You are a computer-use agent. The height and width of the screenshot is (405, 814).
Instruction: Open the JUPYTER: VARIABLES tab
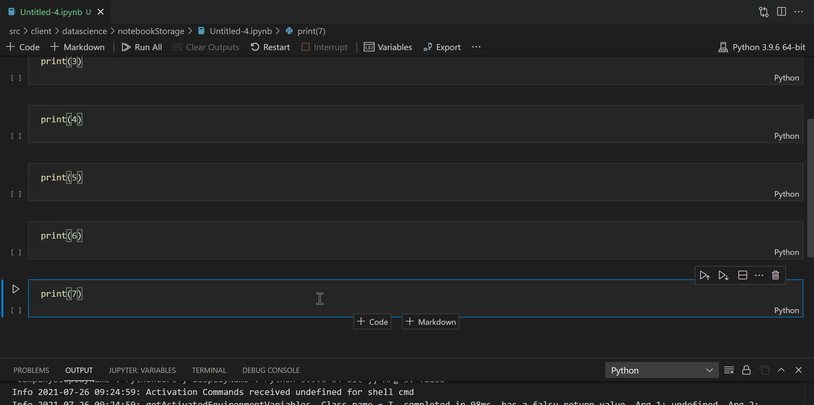[142, 370]
